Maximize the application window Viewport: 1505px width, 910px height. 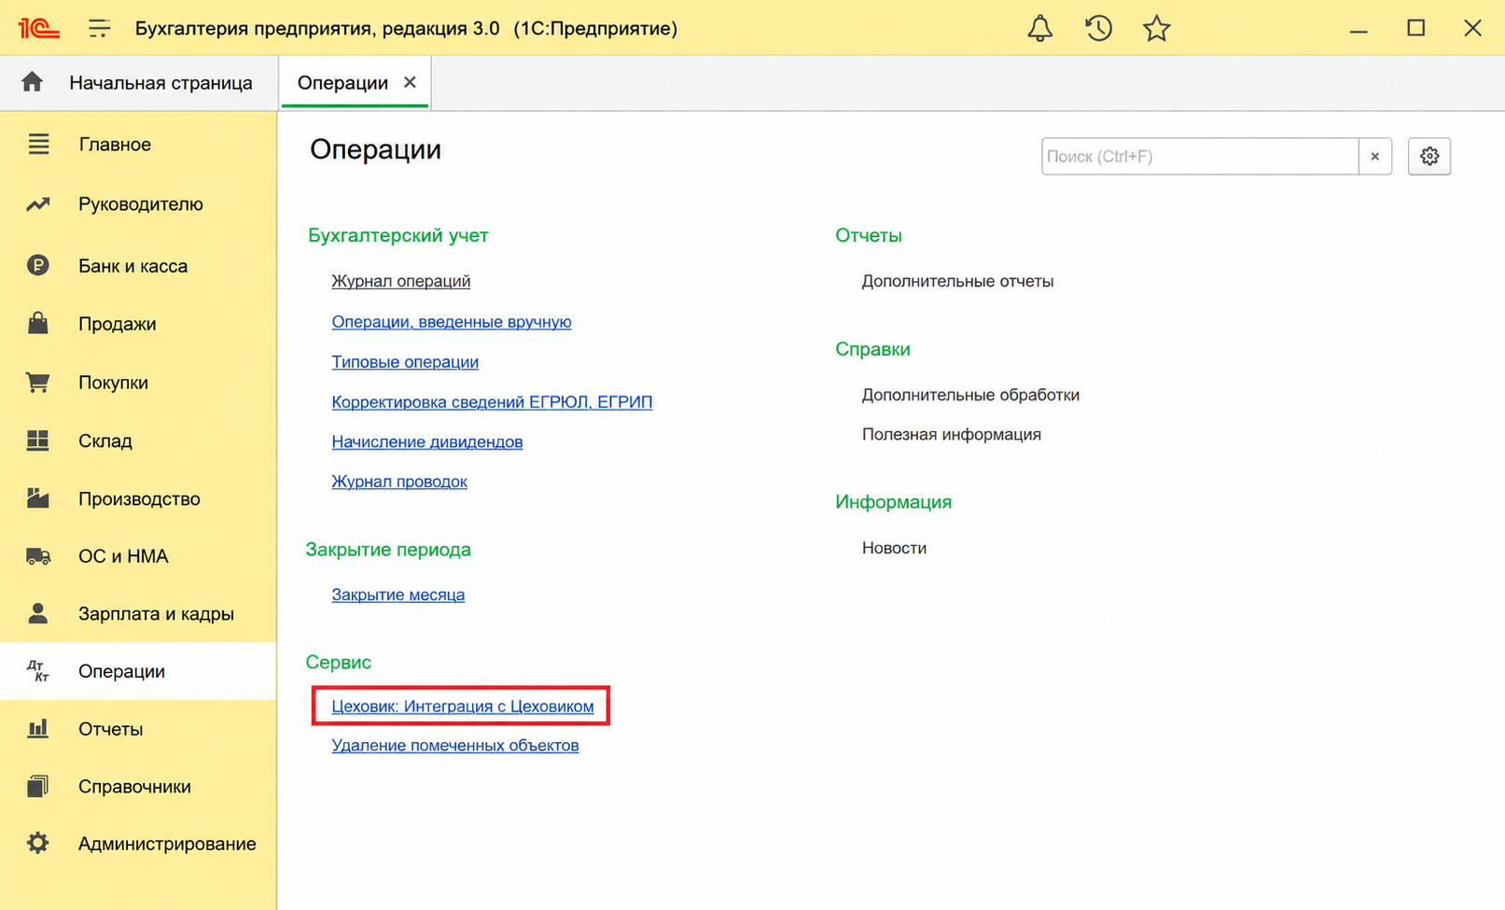coord(1415,28)
